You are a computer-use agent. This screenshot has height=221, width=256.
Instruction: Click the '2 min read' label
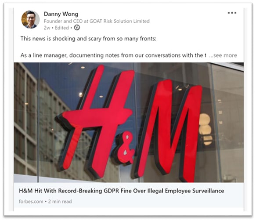pyautogui.click(x=60, y=202)
